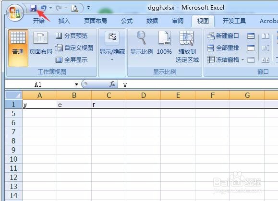
Task: Click the view side by side icon
Action: pos(266,36)
